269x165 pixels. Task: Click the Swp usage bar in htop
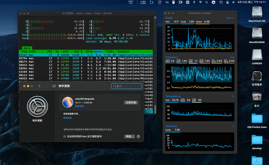click(x=53, y=38)
